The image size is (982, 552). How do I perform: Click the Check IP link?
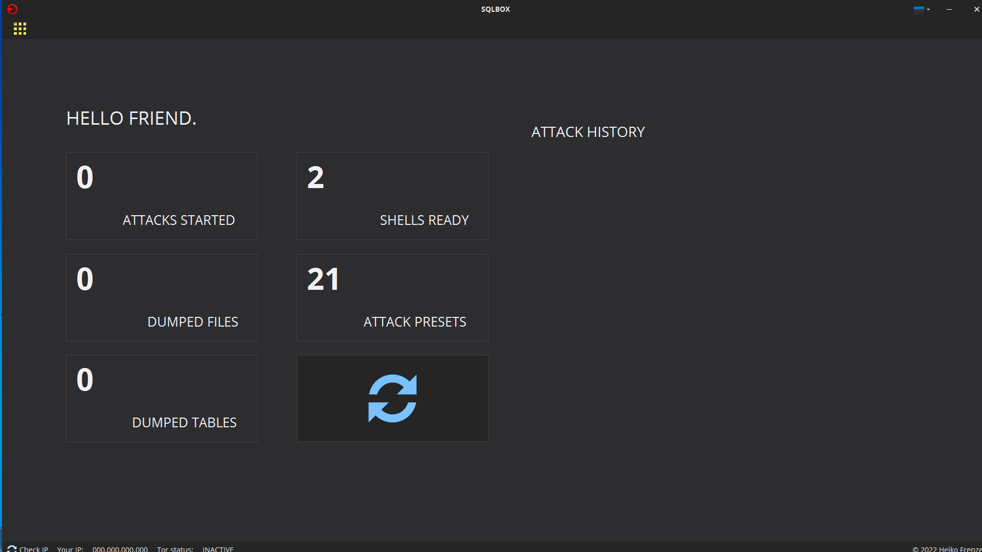click(x=34, y=548)
